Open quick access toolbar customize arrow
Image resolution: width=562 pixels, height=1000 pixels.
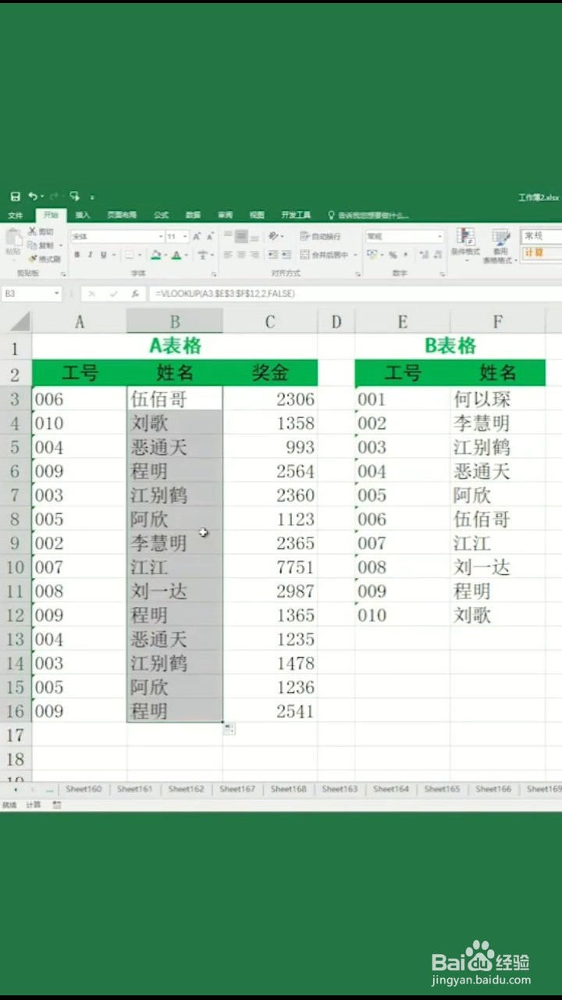coord(92,197)
